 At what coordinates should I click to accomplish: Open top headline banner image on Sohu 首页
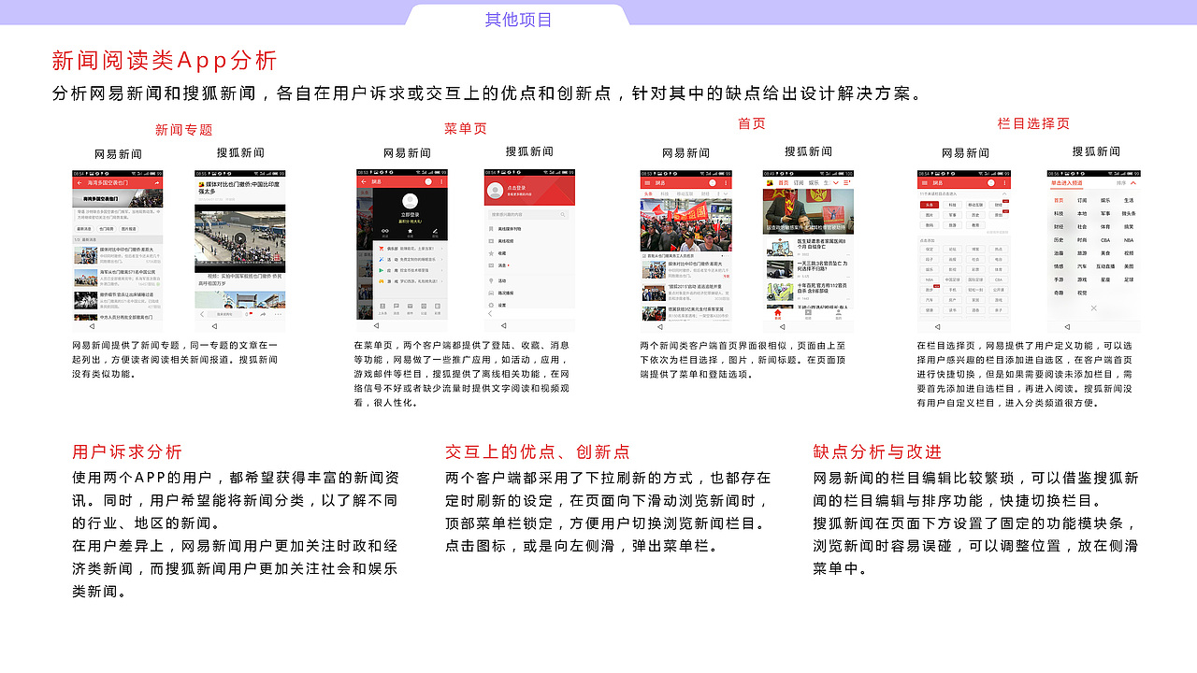click(x=808, y=211)
